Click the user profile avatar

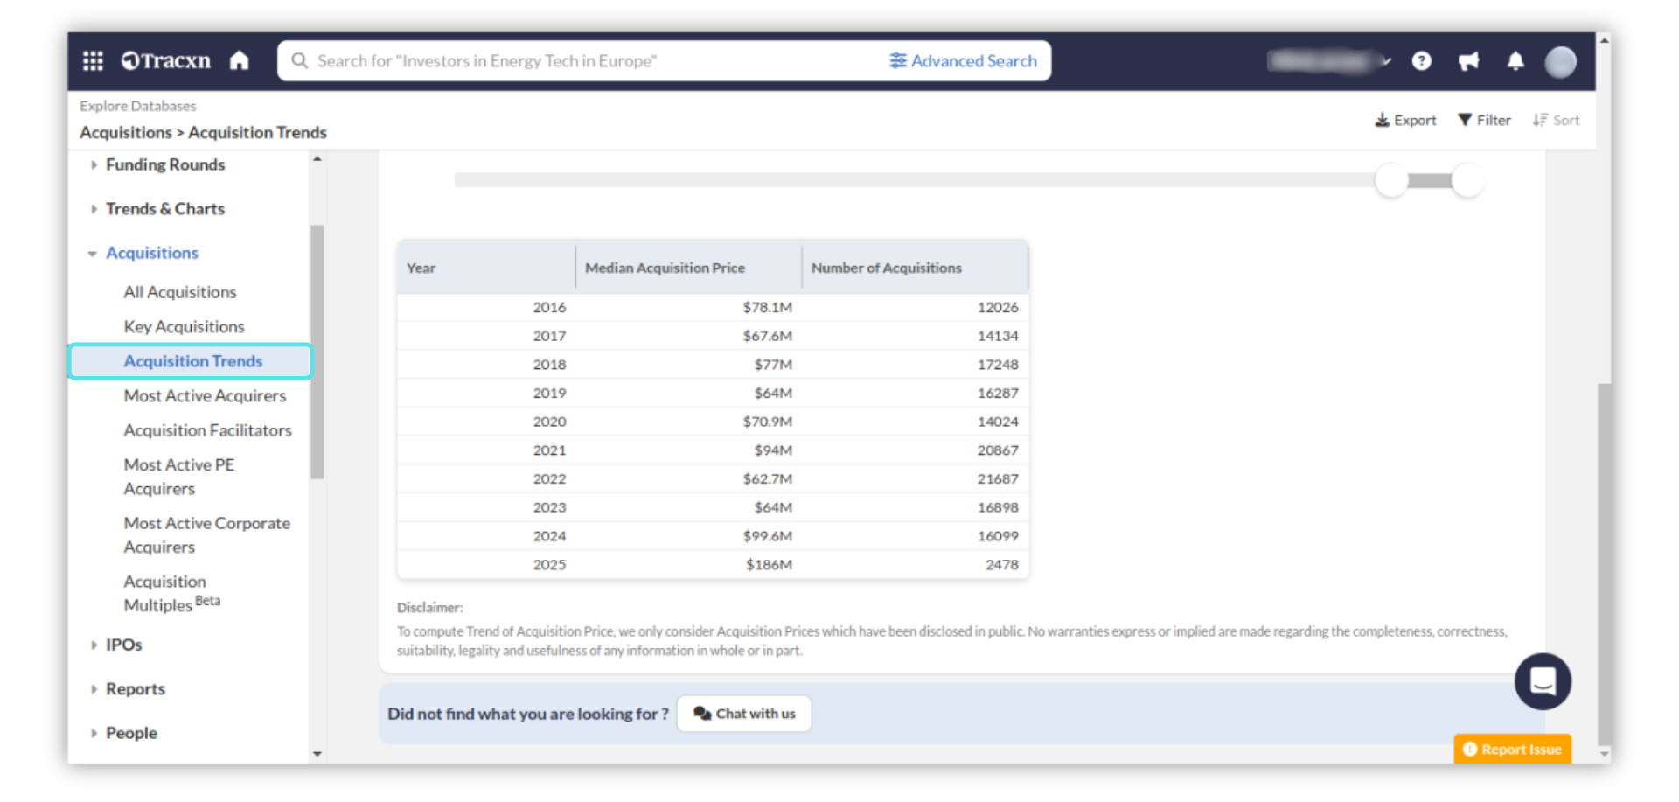point(1560,61)
